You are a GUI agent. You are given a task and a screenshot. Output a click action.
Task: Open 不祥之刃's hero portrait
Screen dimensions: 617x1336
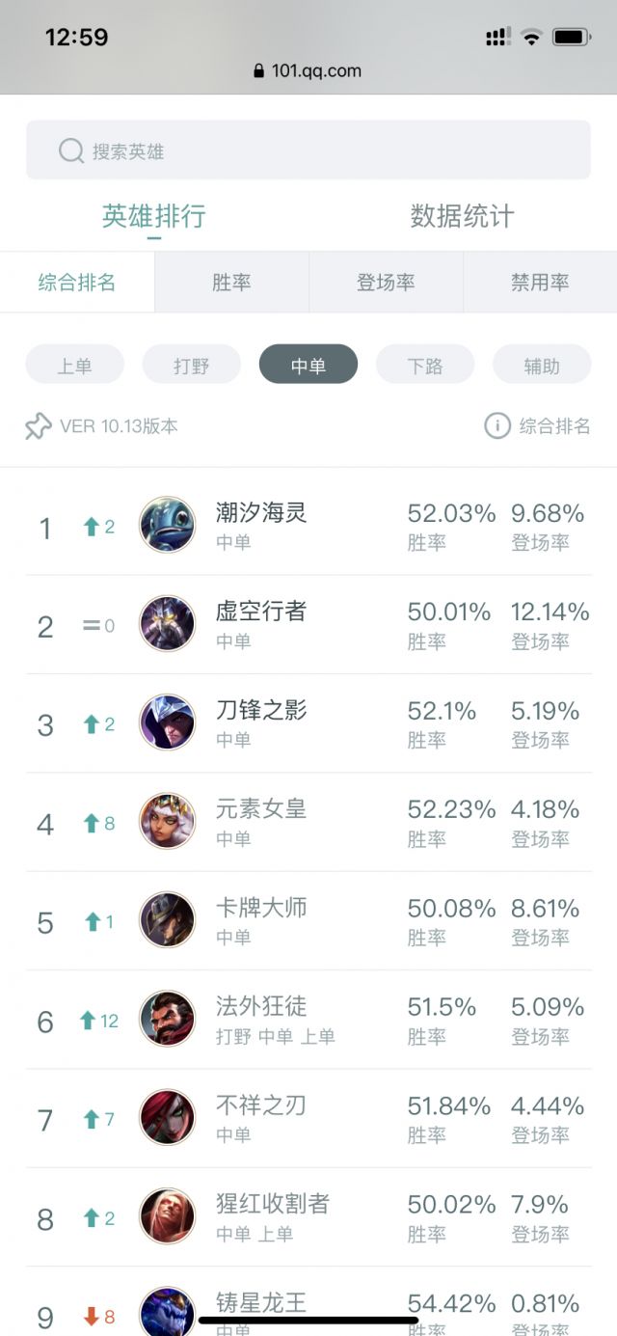(166, 1118)
